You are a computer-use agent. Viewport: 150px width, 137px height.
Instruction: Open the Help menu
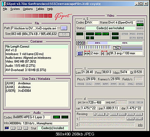50,9
